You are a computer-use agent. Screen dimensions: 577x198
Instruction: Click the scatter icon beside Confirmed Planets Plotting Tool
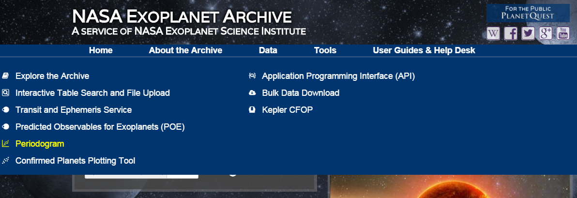coord(5,160)
